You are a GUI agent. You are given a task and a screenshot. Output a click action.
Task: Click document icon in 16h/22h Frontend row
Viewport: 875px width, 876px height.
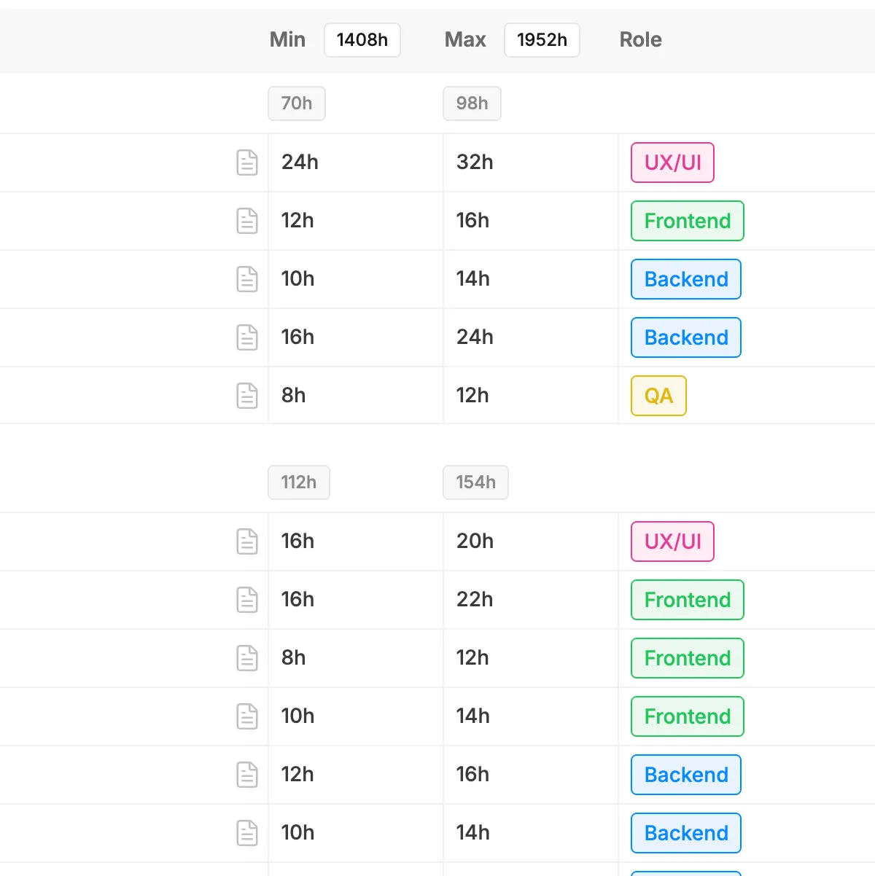(x=247, y=600)
